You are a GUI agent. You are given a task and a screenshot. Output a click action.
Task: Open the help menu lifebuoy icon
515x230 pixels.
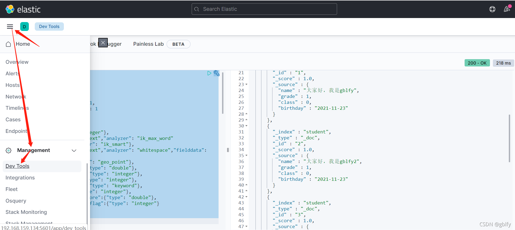[492, 9]
